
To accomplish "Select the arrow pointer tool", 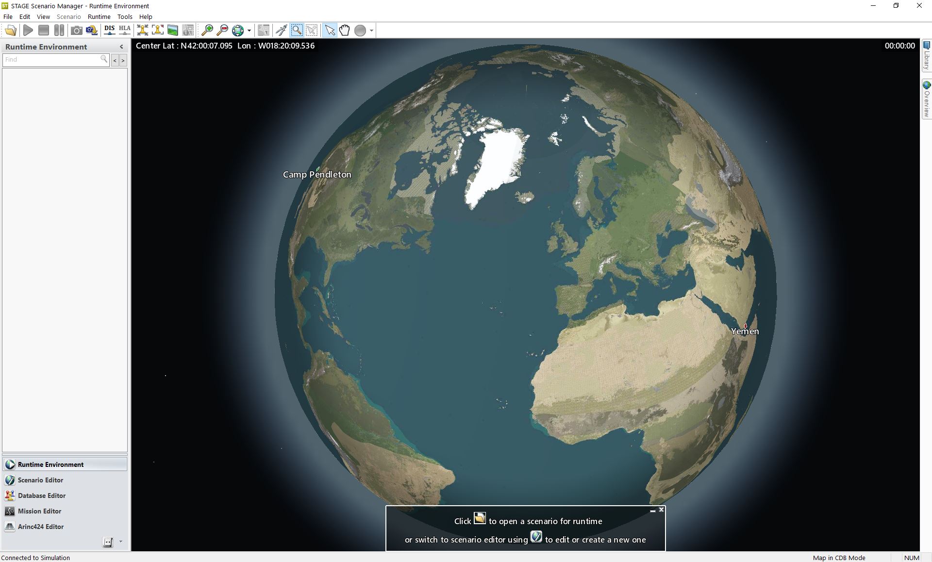I will click(x=330, y=31).
